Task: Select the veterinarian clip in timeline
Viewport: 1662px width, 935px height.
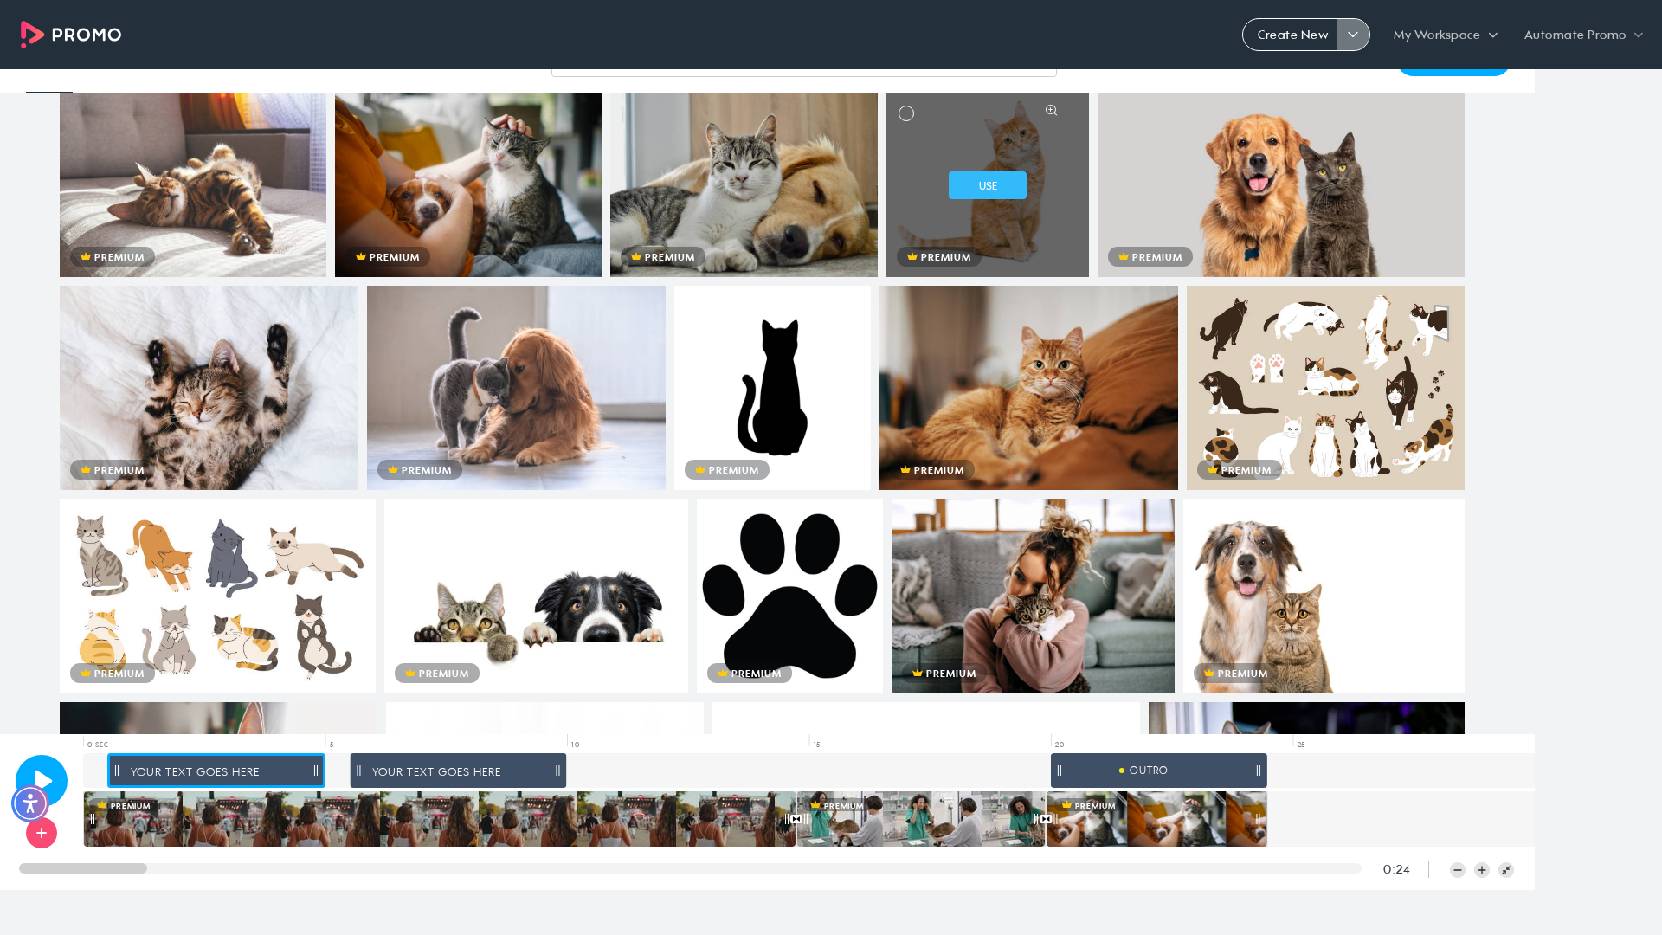Action: click(921, 819)
